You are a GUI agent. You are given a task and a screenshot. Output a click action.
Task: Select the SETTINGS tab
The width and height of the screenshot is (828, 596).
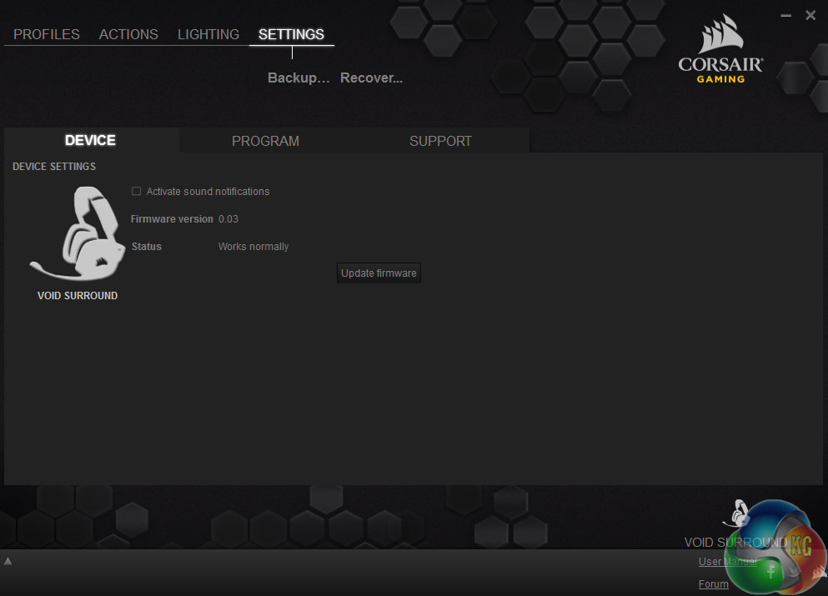pos(291,34)
